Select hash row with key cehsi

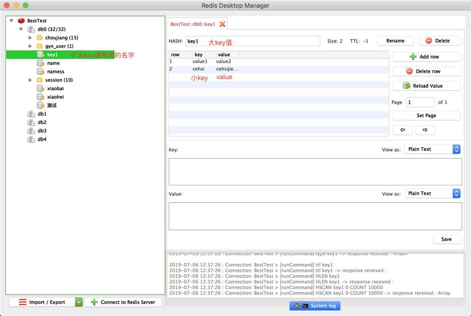pos(279,69)
